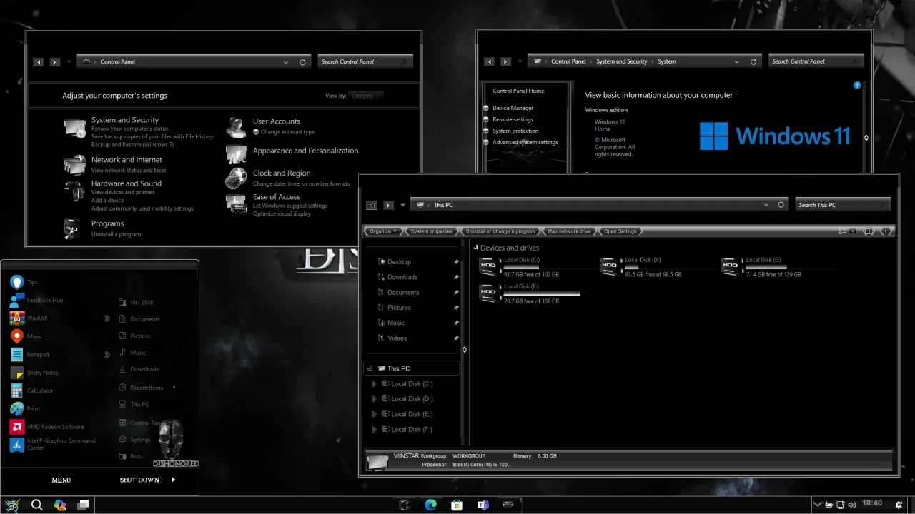Image resolution: width=915 pixels, height=514 pixels.
Task: Expand Local Disk (C:) tree node
Action: (373, 384)
